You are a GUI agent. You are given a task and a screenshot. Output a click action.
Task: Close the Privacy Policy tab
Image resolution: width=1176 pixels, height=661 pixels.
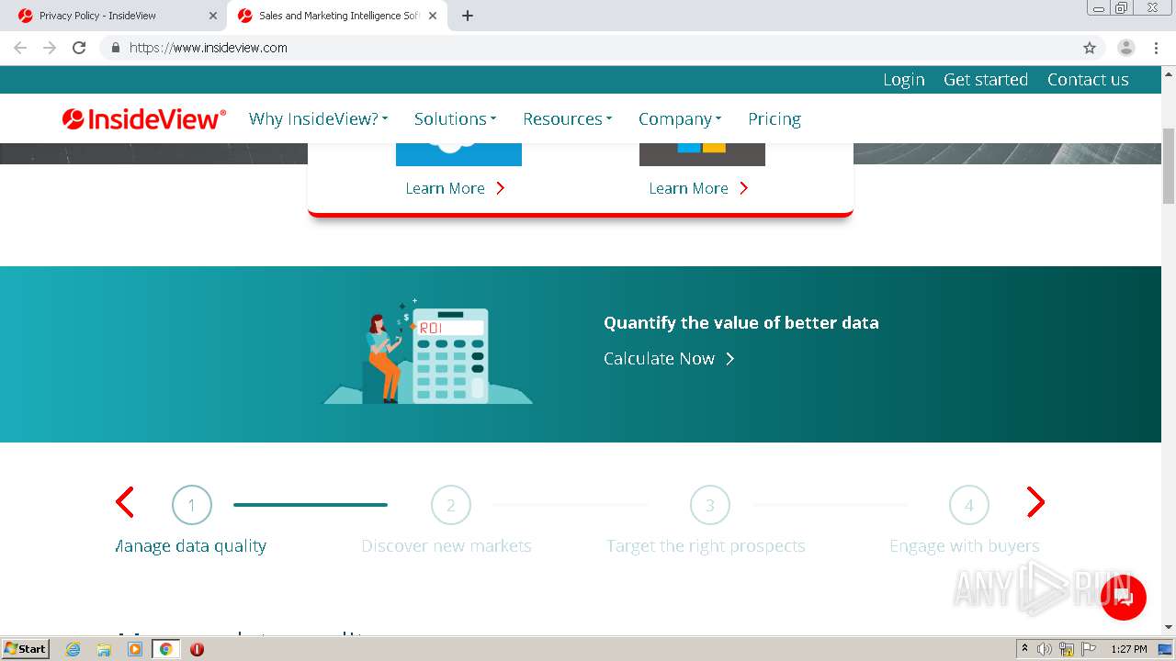(x=213, y=16)
